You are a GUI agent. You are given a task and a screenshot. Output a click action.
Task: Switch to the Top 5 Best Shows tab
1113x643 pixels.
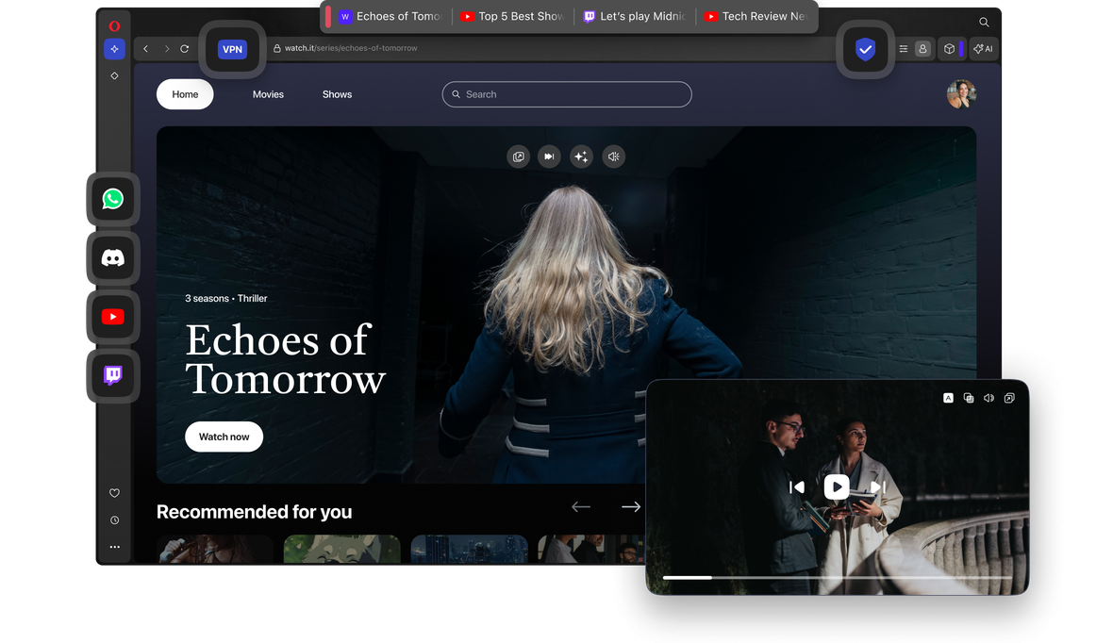(x=514, y=16)
